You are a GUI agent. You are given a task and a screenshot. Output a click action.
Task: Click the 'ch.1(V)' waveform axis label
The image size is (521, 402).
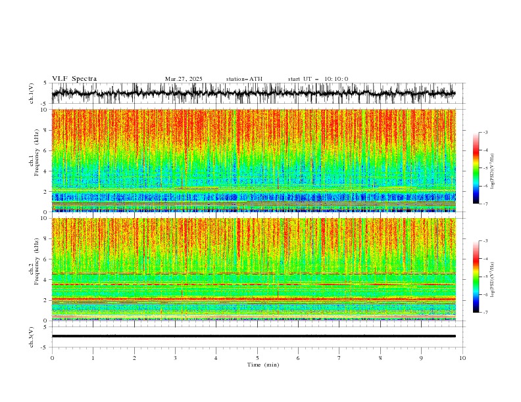pos(32,93)
